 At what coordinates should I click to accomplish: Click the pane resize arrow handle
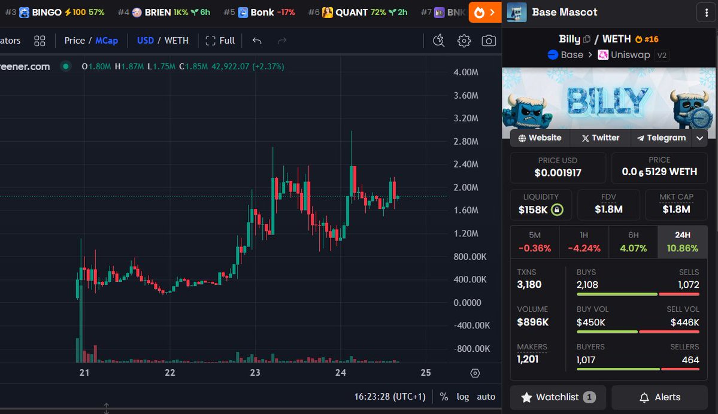coord(106,408)
